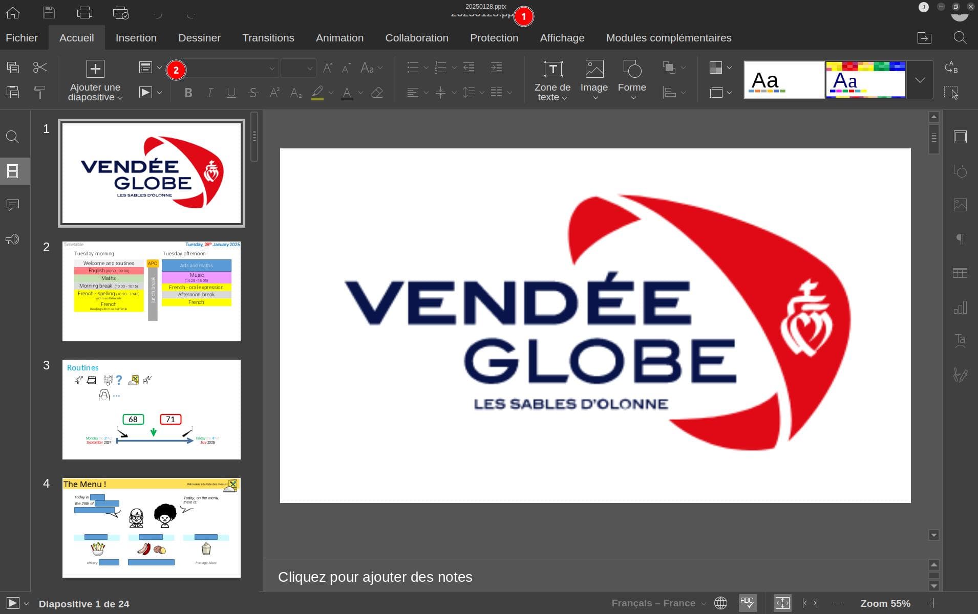
Task: Open Text Art settings in right sidebar
Action: [x=960, y=341]
